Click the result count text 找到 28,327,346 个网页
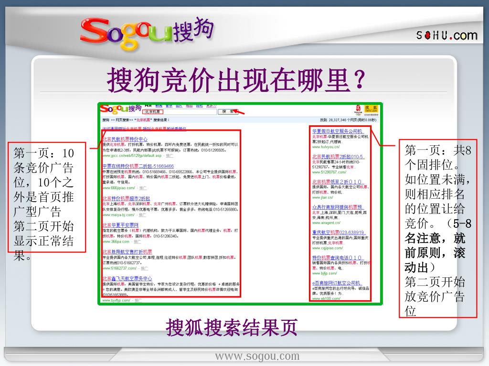 click(x=339, y=120)
